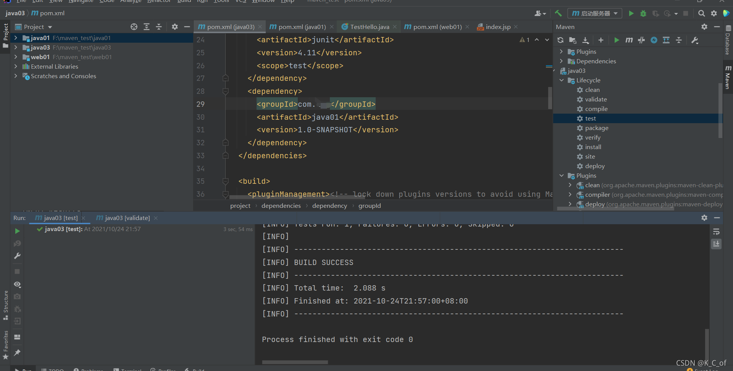The width and height of the screenshot is (733, 371).
Task: Add Maven projects with plus icon
Action: (x=601, y=40)
